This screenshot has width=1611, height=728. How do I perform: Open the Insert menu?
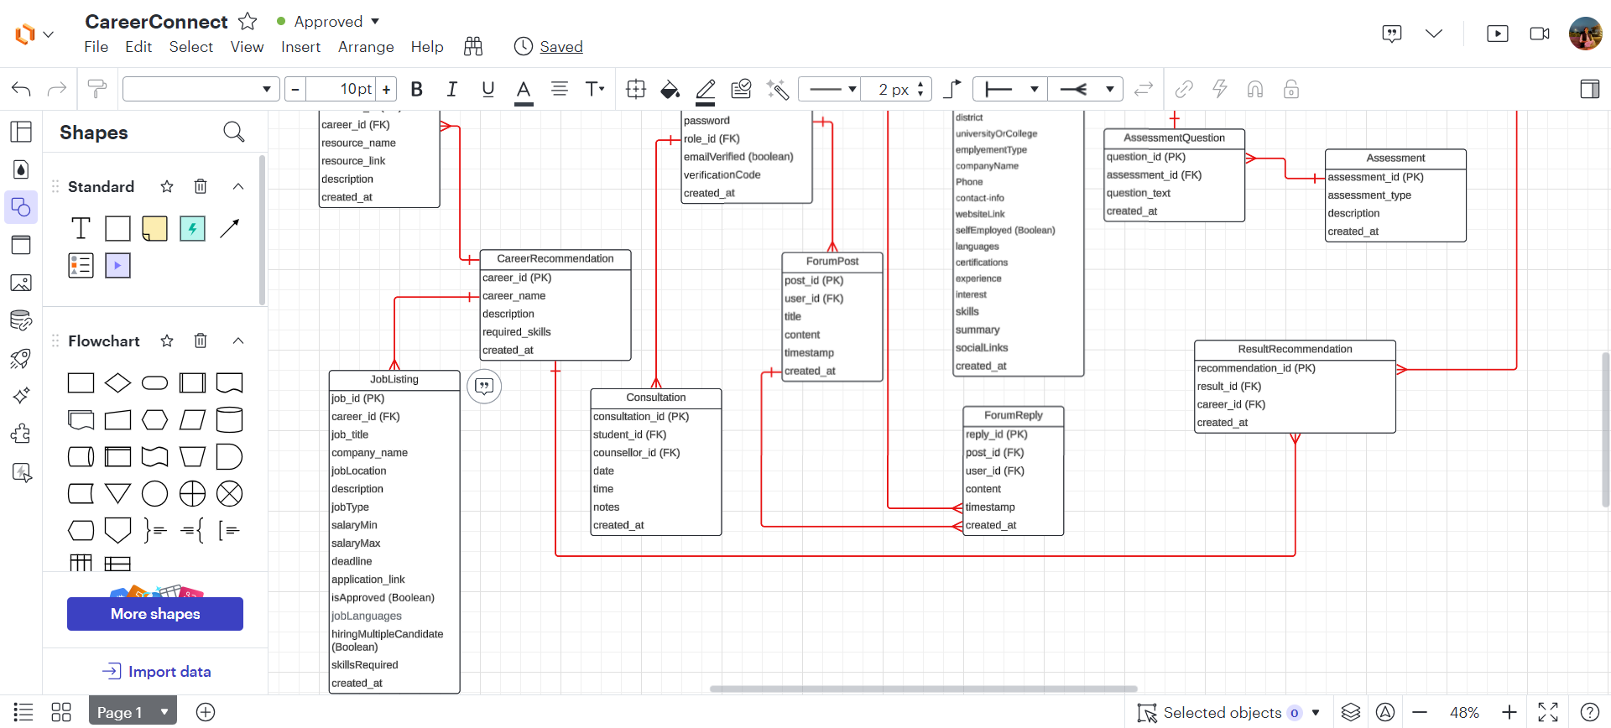(x=300, y=47)
